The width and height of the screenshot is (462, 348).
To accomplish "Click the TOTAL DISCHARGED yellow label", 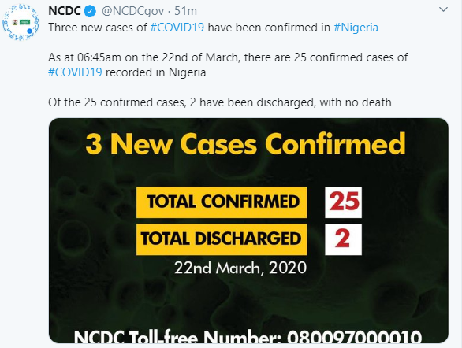I will [222, 239].
